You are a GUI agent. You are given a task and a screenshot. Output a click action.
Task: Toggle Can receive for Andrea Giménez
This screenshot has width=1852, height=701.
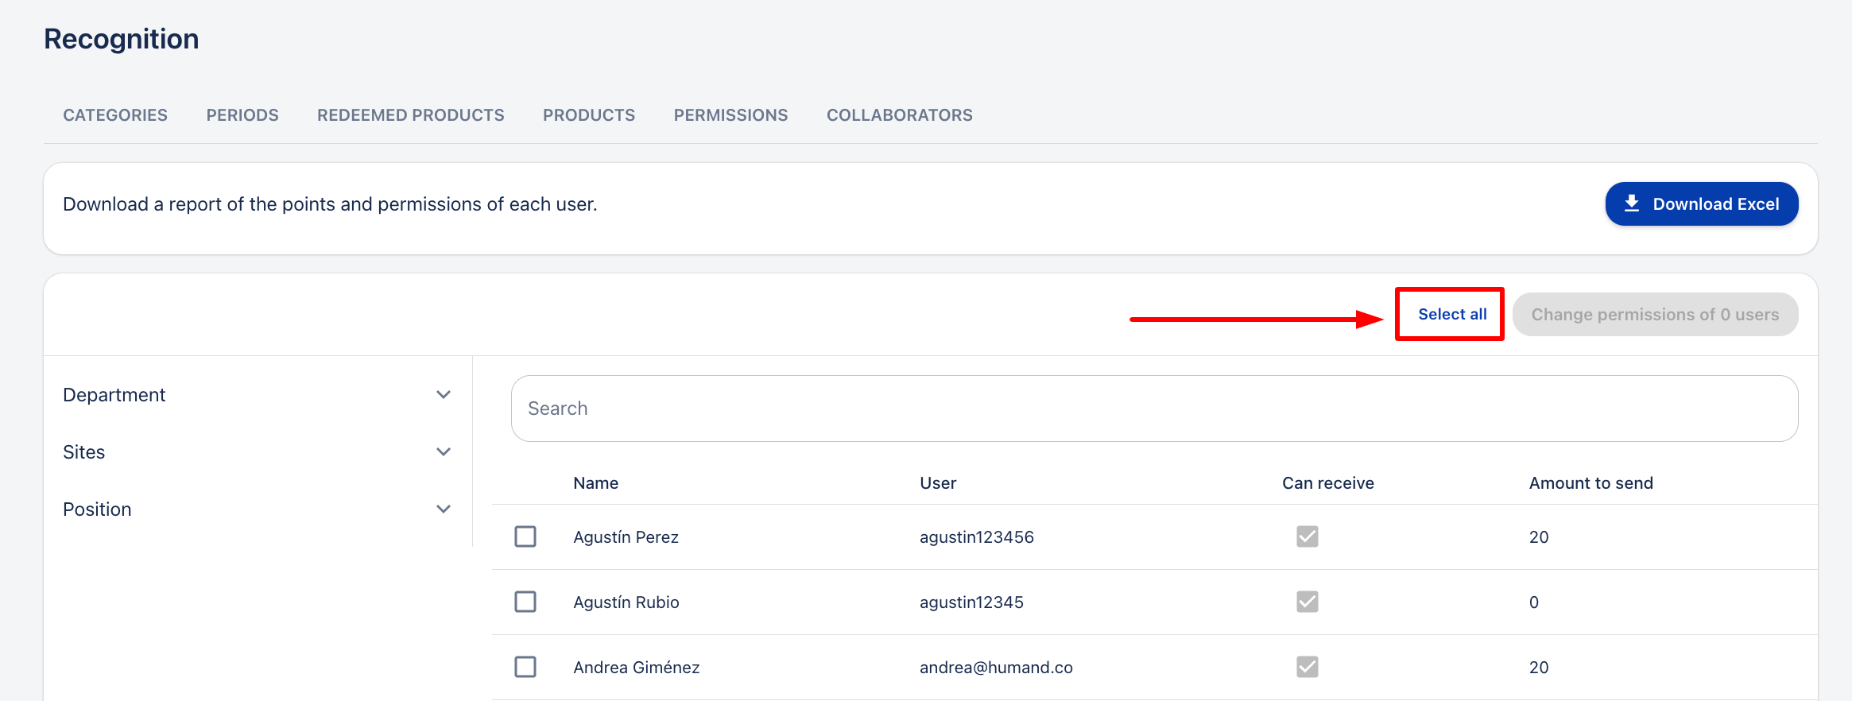tap(1307, 667)
